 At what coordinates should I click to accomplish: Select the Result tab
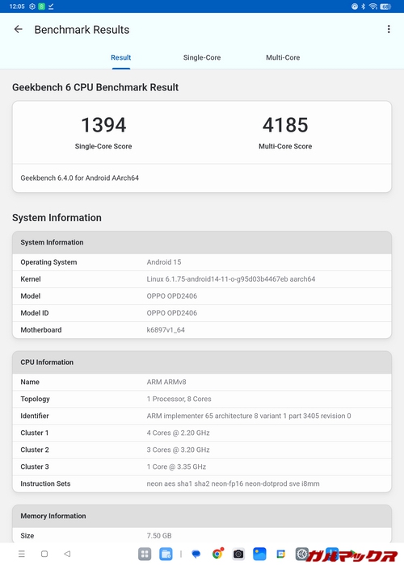121,57
